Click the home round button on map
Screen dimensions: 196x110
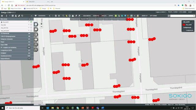(x=36, y=29)
